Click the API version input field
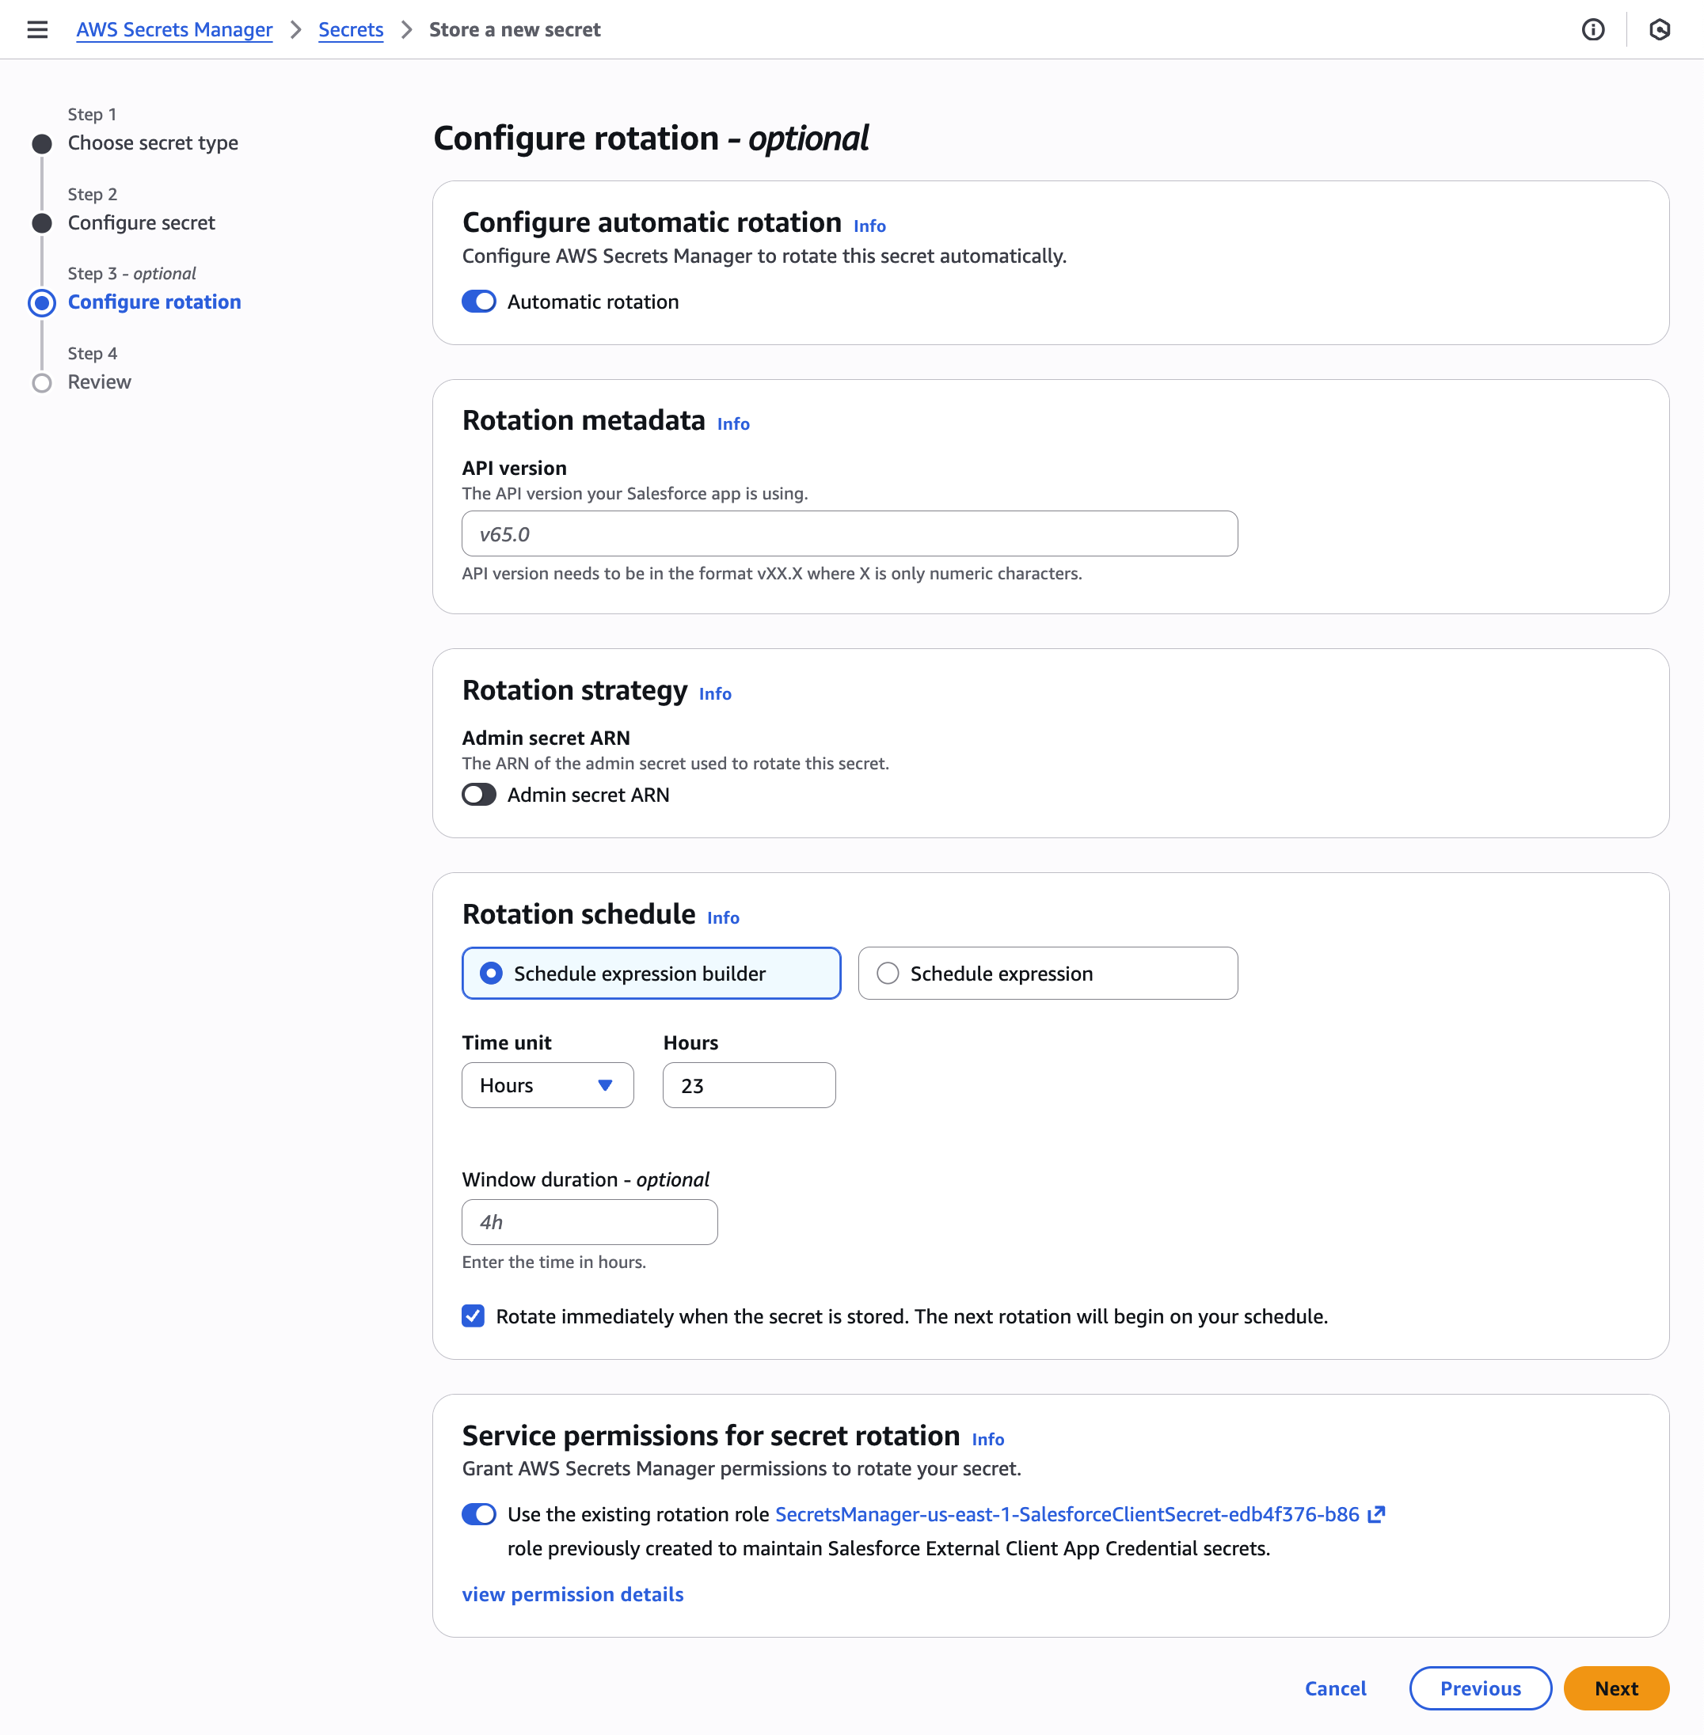This screenshot has width=1704, height=1735. (x=848, y=534)
